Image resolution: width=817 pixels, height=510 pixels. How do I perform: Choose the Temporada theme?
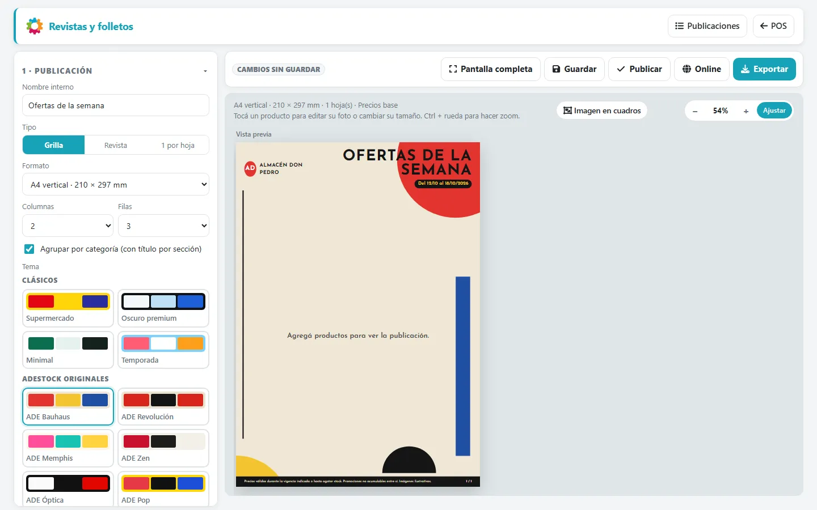(163, 350)
